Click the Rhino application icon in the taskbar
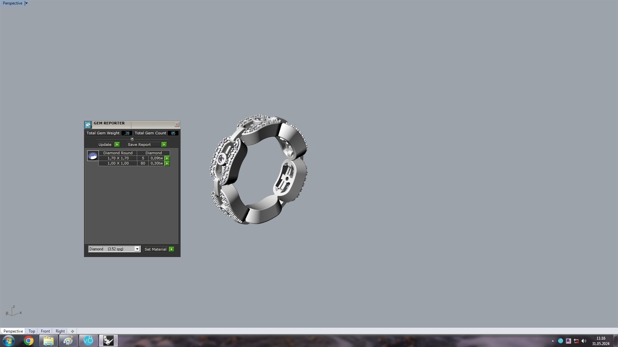618x347 pixels. [108, 341]
